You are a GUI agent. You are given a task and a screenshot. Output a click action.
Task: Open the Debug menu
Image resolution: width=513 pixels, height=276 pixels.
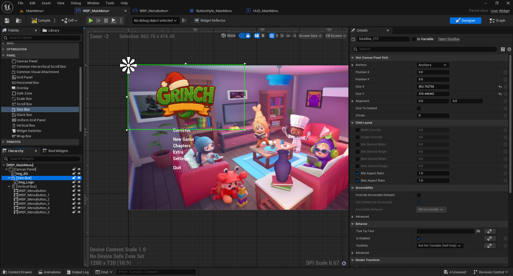pyautogui.click(x=76, y=3)
